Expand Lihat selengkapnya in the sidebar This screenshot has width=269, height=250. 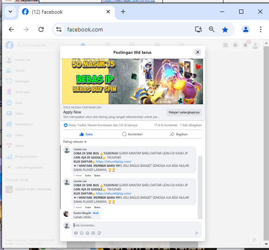tap(31, 167)
